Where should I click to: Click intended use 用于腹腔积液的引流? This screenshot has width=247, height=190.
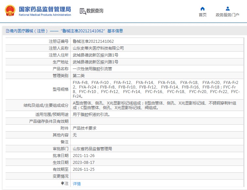tap(91, 114)
